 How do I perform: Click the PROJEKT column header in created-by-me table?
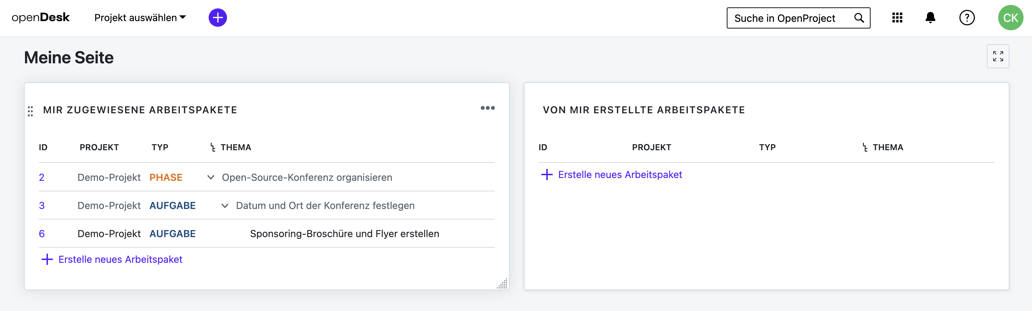(x=651, y=147)
